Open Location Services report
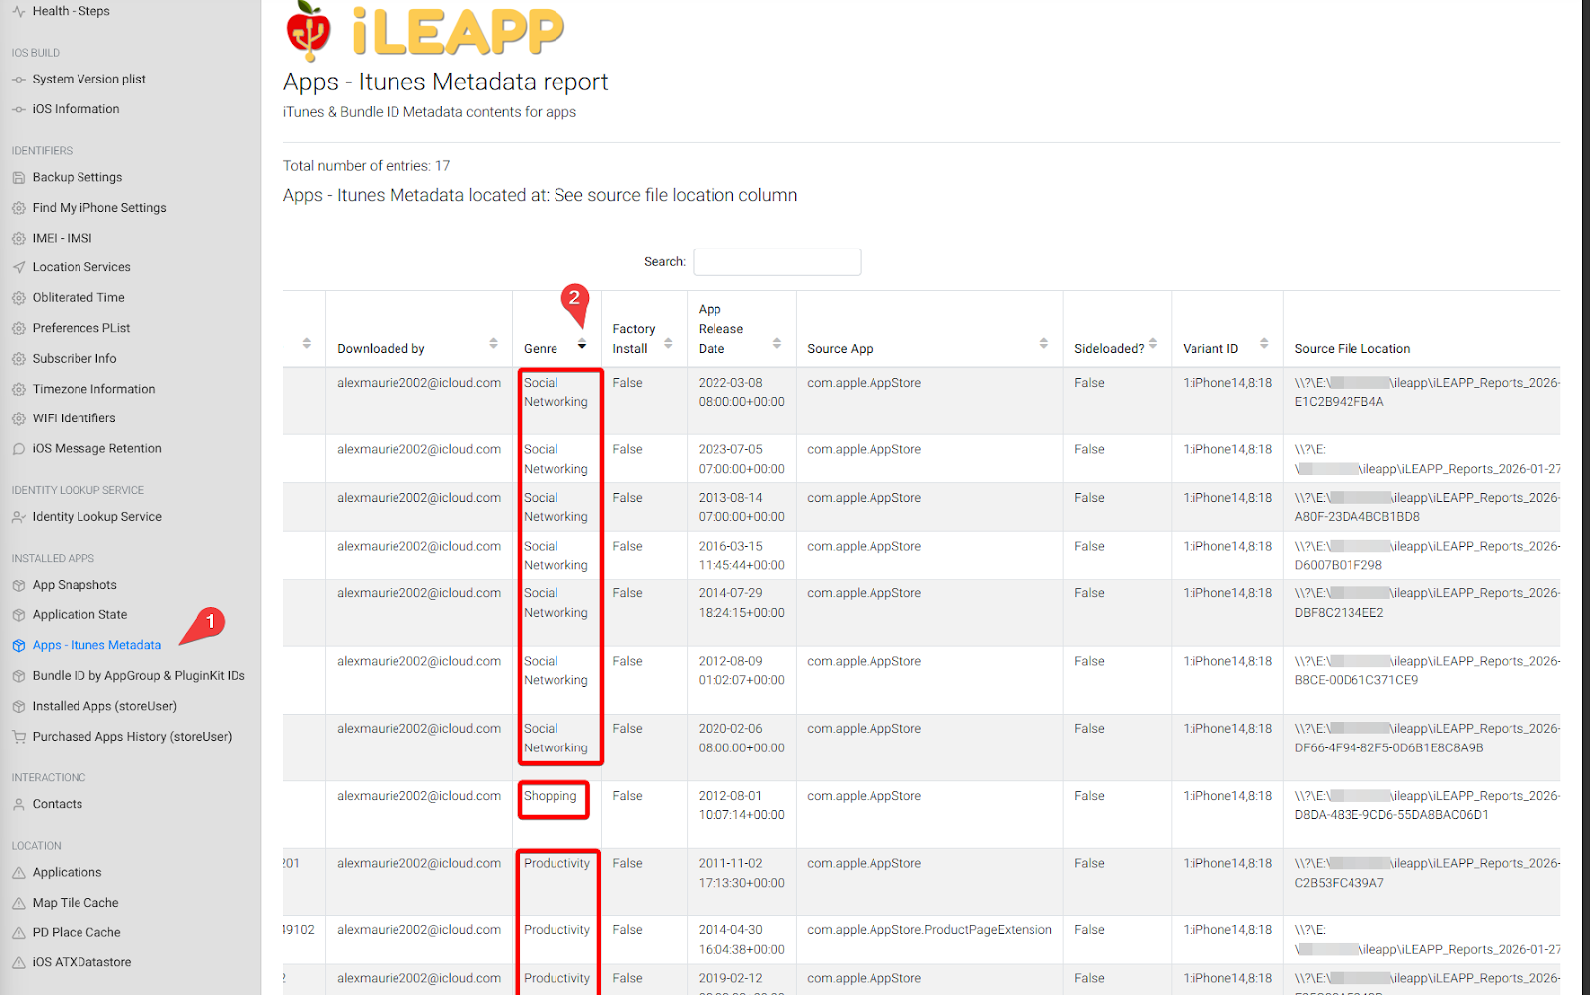This screenshot has width=1590, height=995. 81,267
